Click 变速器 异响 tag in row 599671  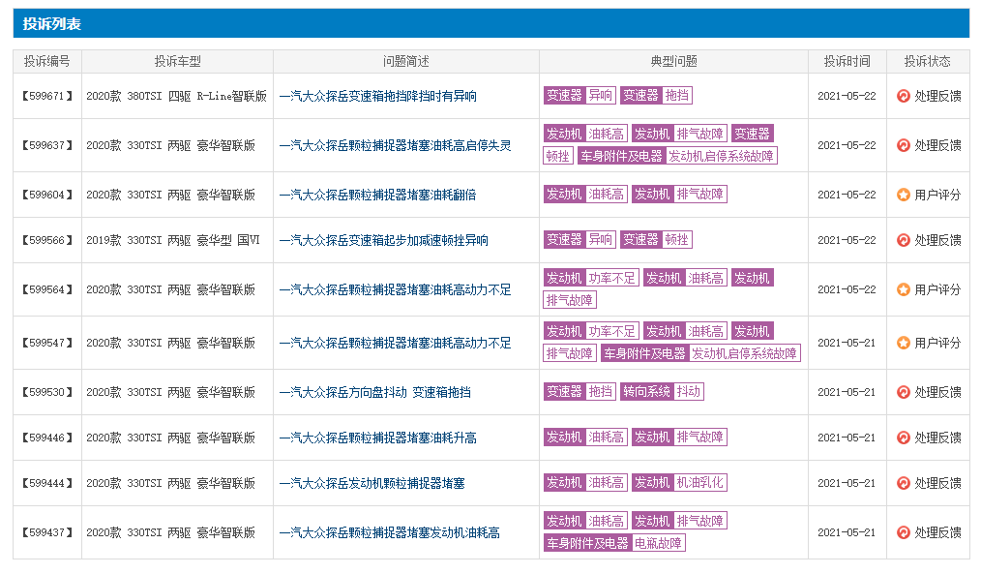[x=580, y=95]
